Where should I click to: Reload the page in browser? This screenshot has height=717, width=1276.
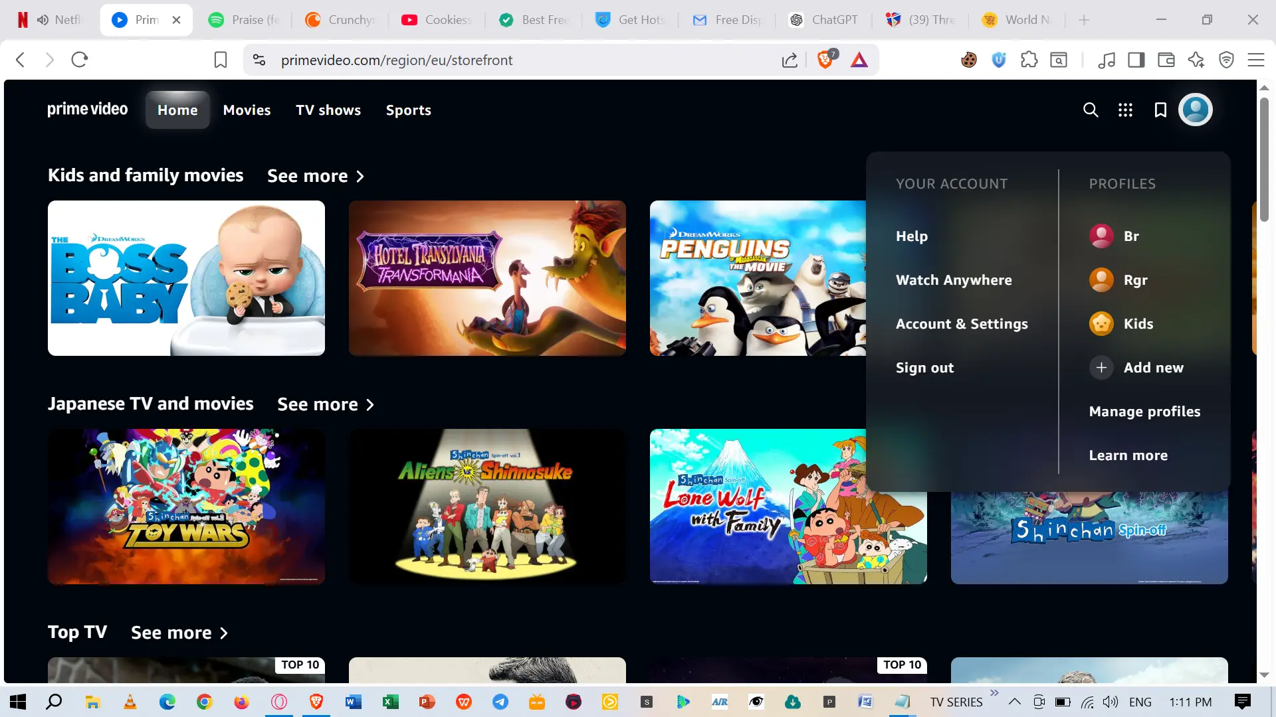(80, 60)
